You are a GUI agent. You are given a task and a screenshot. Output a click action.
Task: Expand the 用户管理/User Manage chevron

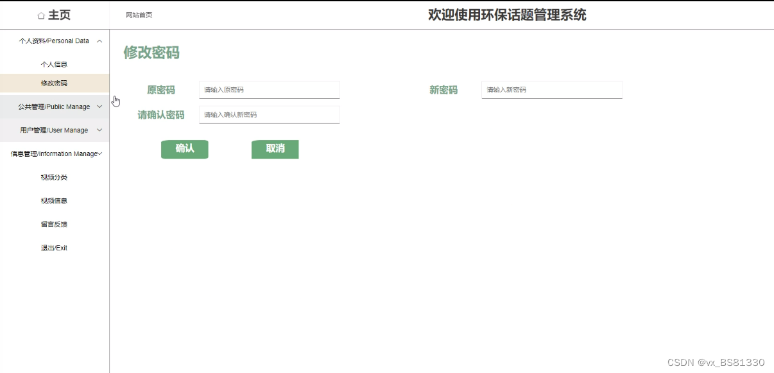point(99,130)
